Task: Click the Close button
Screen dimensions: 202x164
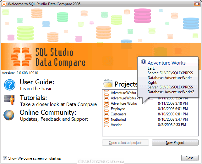Action: click(x=190, y=158)
